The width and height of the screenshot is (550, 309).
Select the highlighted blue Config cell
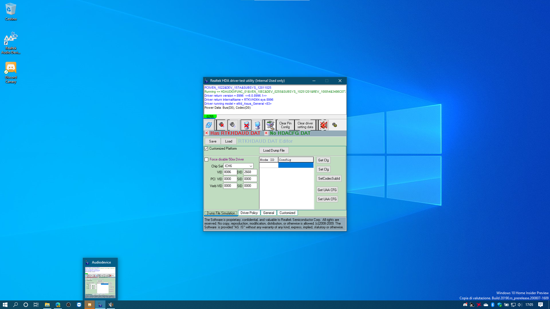[x=296, y=165]
